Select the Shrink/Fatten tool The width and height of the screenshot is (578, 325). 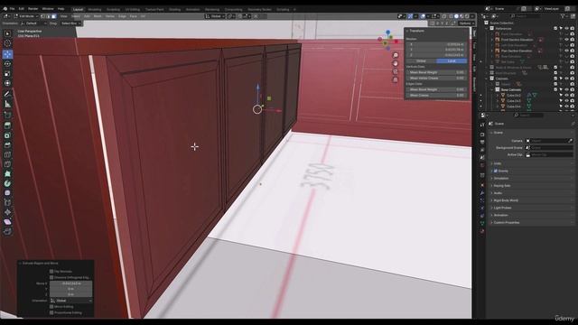[x=7, y=212]
